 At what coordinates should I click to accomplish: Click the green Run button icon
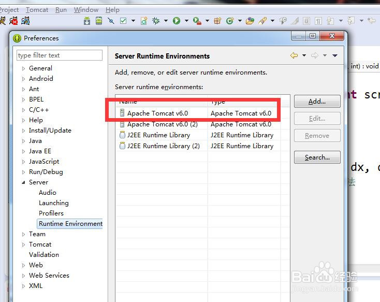(177, 21)
